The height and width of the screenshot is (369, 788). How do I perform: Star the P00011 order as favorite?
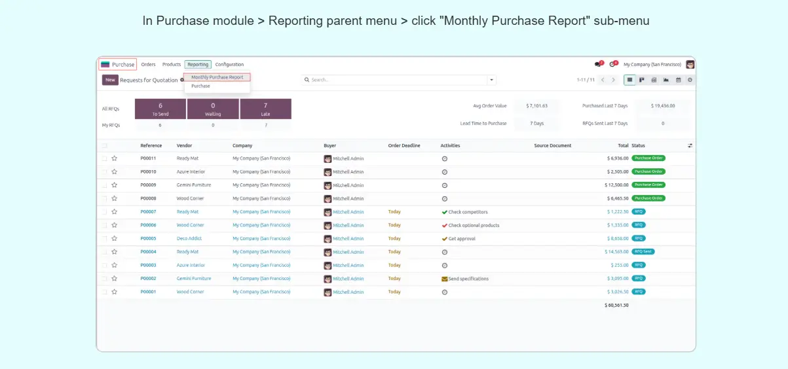(114, 158)
